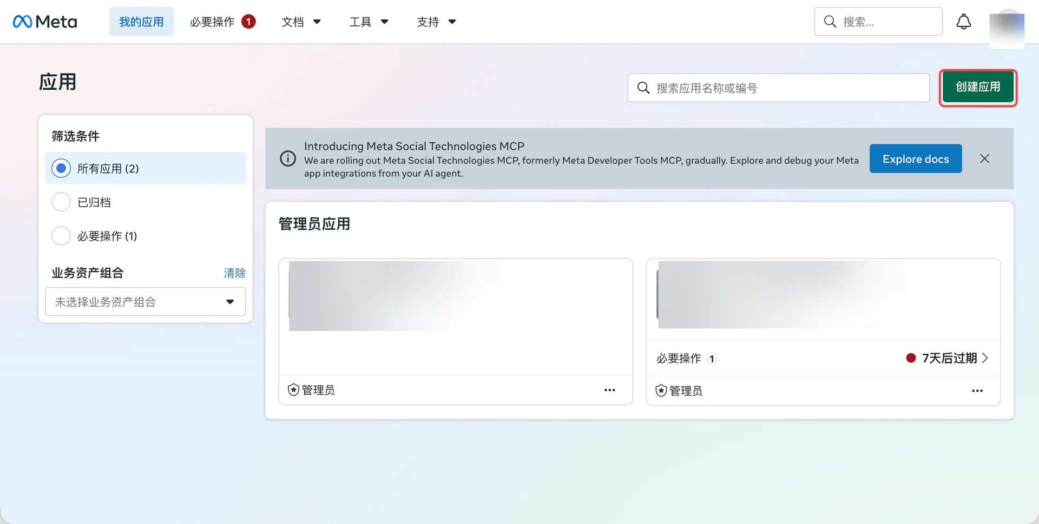Image resolution: width=1039 pixels, height=524 pixels.
Task: Click the 筛选条件 heading
Action: tap(76, 136)
